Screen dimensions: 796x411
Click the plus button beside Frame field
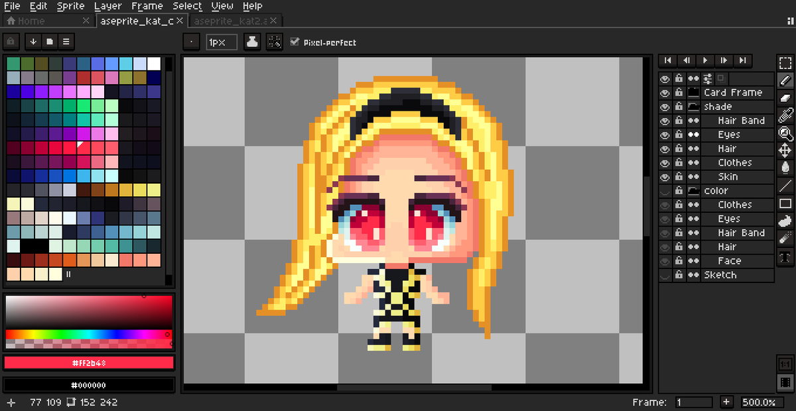point(726,402)
